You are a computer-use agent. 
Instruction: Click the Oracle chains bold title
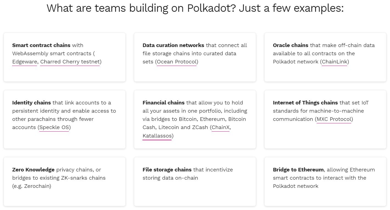(x=291, y=45)
